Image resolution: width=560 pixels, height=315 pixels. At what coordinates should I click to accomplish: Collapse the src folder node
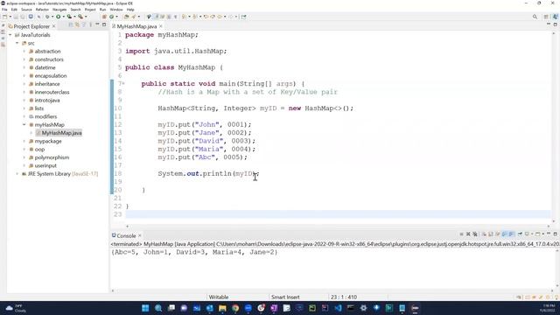[x=17, y=43]
